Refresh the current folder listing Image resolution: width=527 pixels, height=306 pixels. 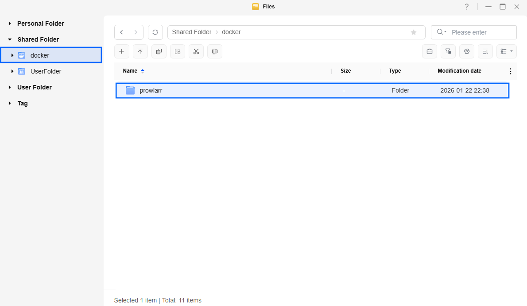[x=155, y=32]
